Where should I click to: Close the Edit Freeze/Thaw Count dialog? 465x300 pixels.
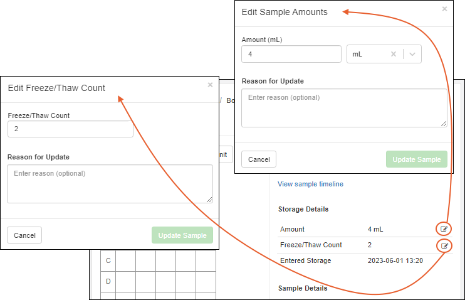(210, 85)
